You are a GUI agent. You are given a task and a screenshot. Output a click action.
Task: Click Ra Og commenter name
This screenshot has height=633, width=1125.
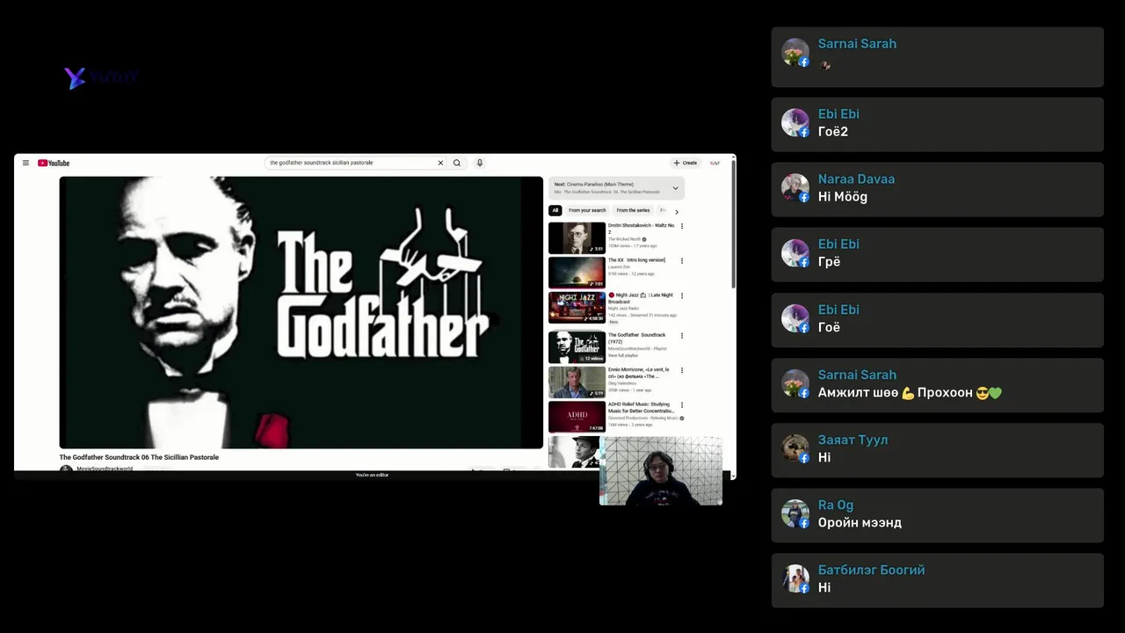click(836, 505)
